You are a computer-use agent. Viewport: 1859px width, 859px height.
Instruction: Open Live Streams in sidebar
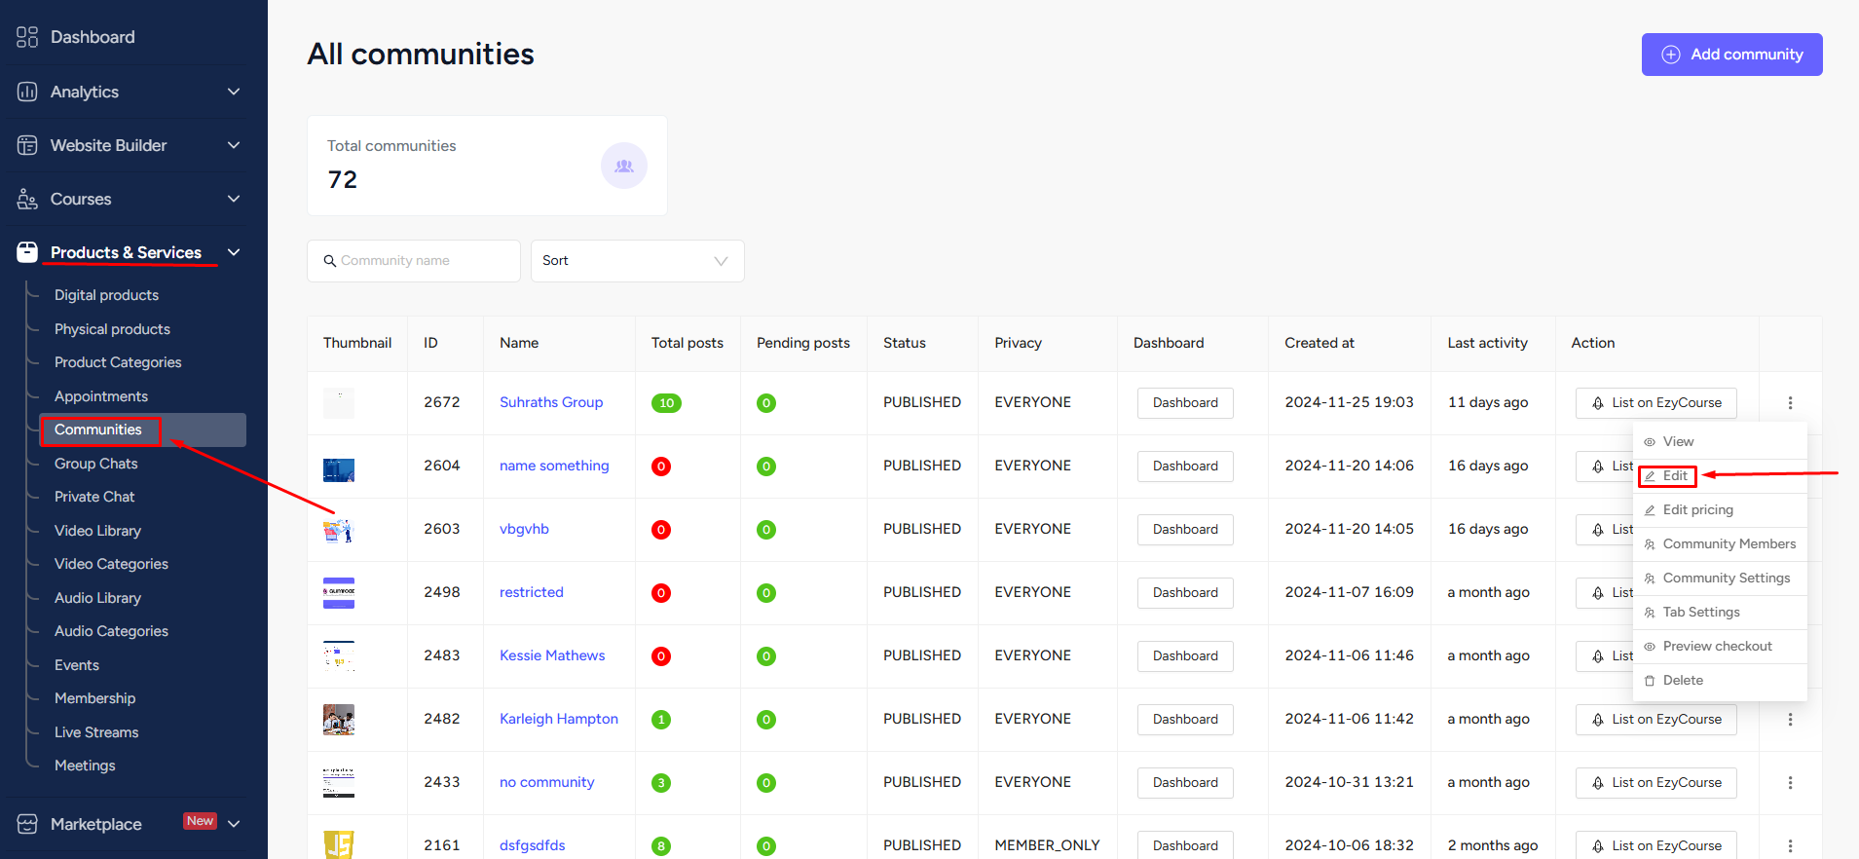coord(96,732)
